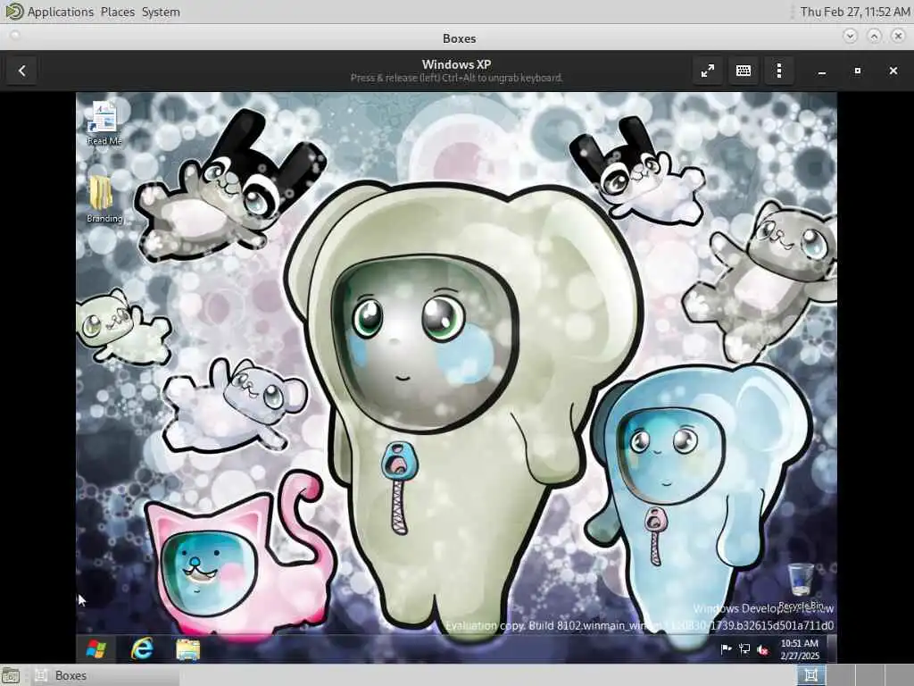
Task: Open the System menu
Action: pyautogui.click(x=161, y=12)
